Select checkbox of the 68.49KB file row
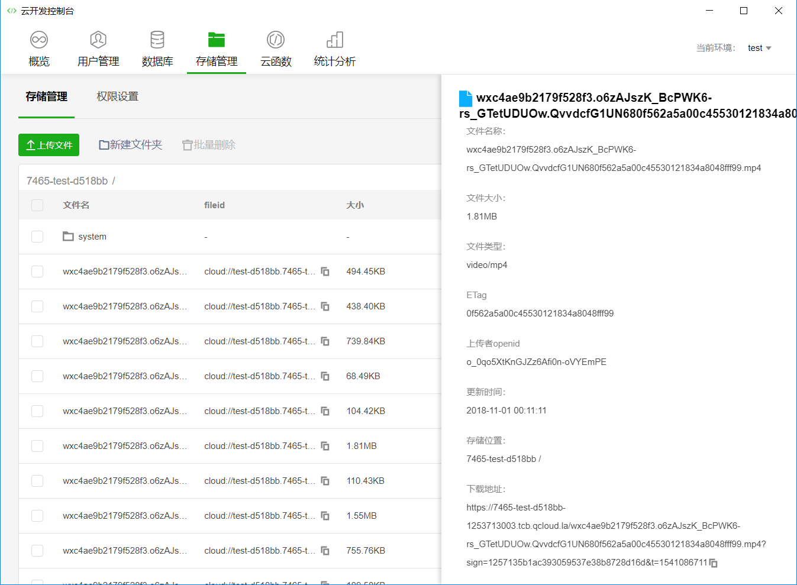This screenshot has height=585, width=797. (x=37, y=376)
